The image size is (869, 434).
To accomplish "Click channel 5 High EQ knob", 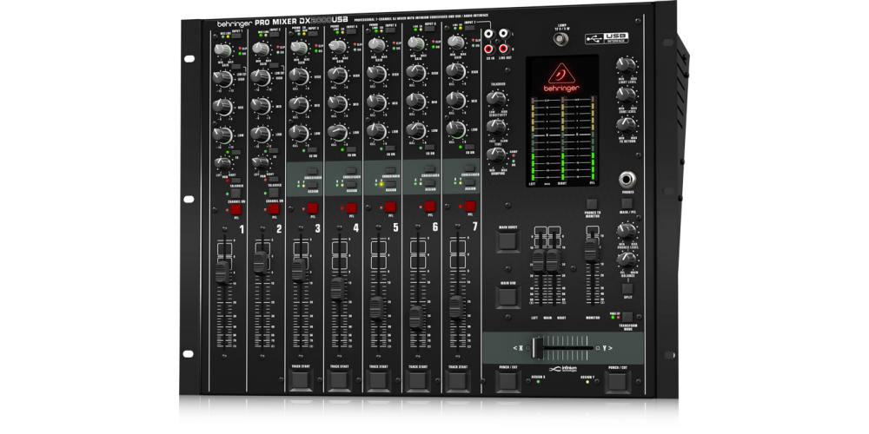I will click(376, 74).
